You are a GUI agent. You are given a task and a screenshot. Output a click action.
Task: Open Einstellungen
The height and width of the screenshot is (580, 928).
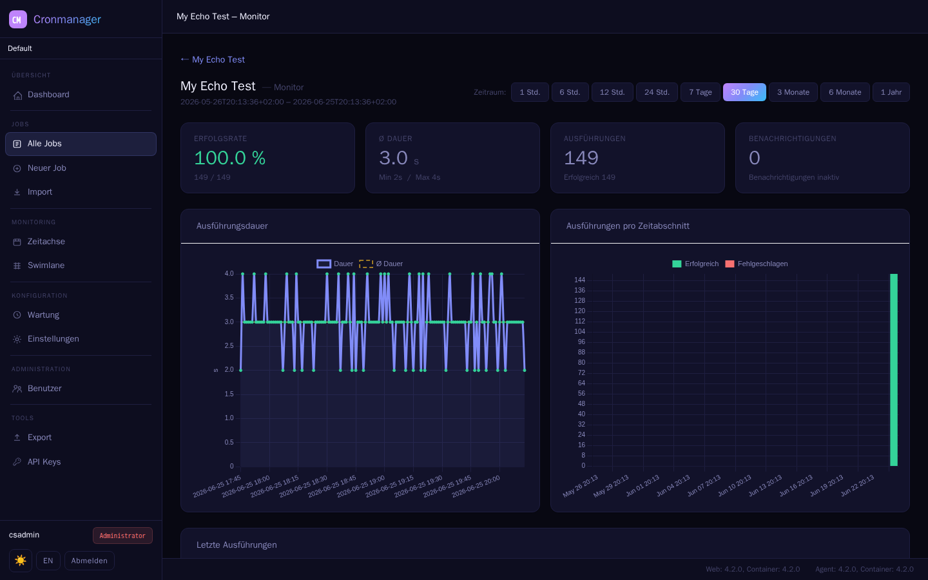(81, 339)
